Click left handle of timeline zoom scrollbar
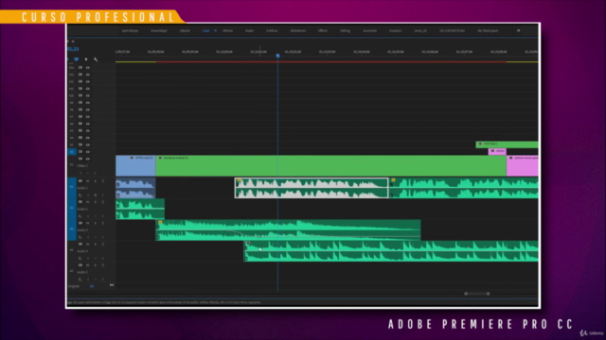 pos(466,294)
